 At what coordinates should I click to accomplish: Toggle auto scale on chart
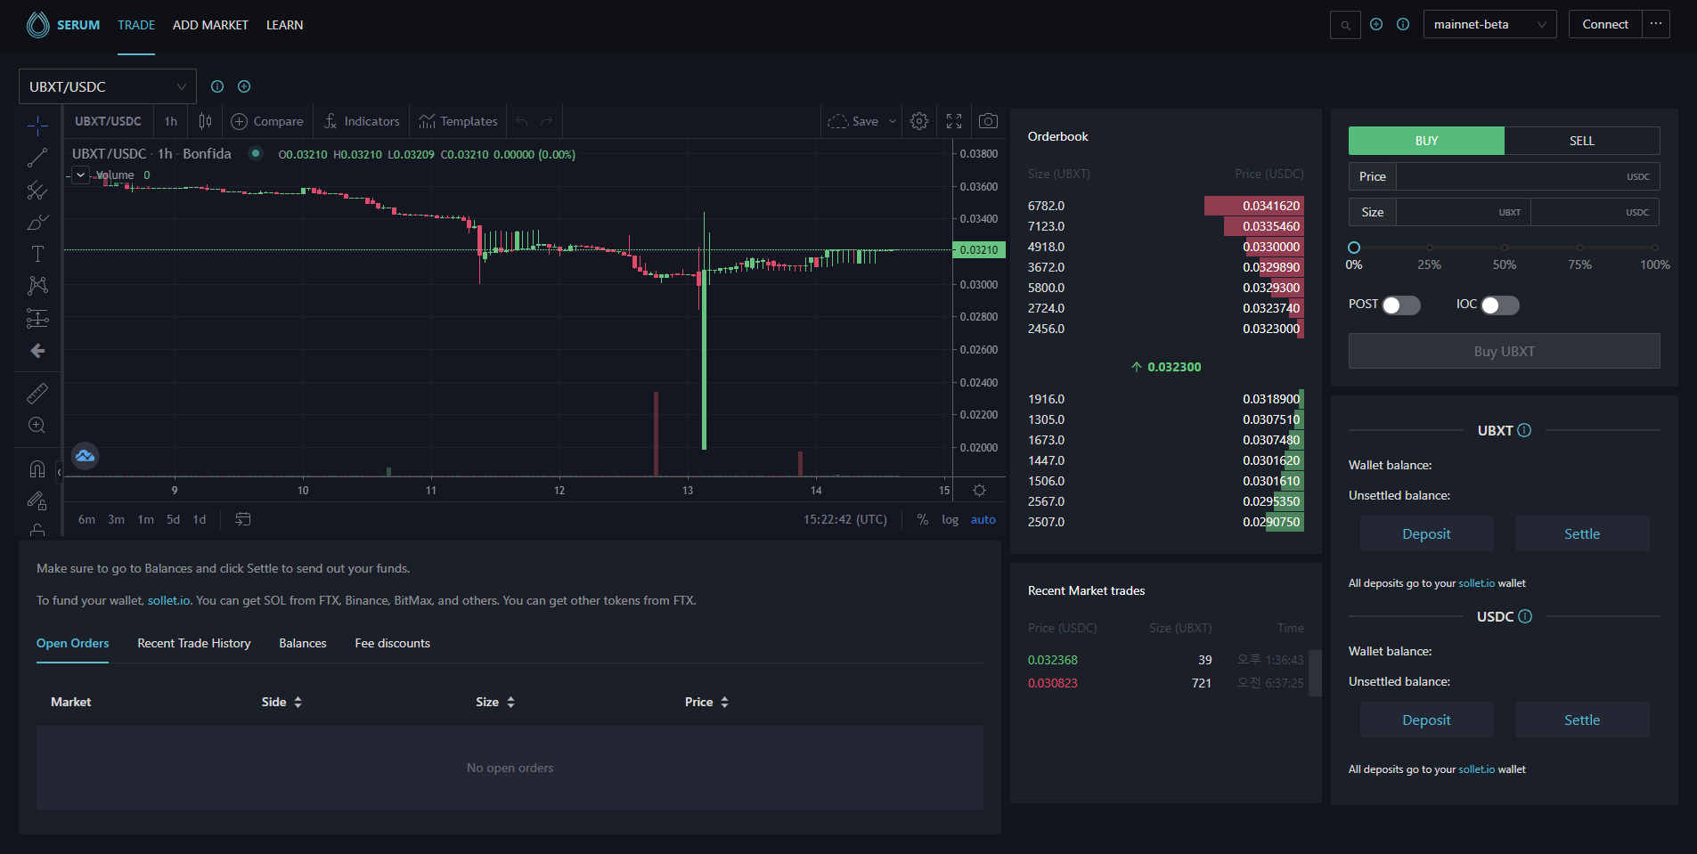click(x=983, y=519)
